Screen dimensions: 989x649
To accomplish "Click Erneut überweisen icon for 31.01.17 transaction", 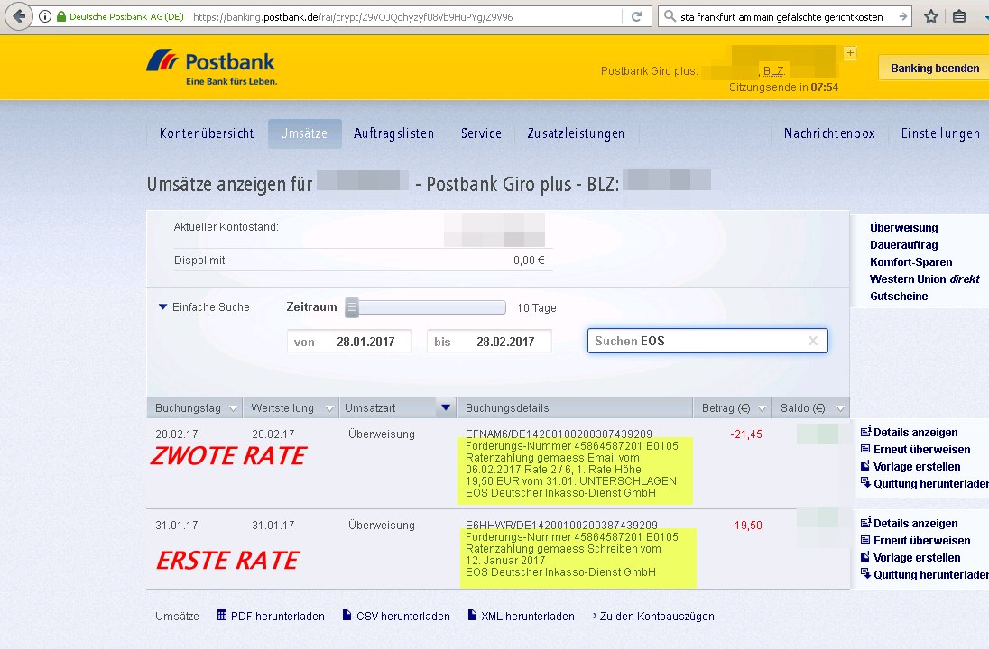I will coord(865,540).
